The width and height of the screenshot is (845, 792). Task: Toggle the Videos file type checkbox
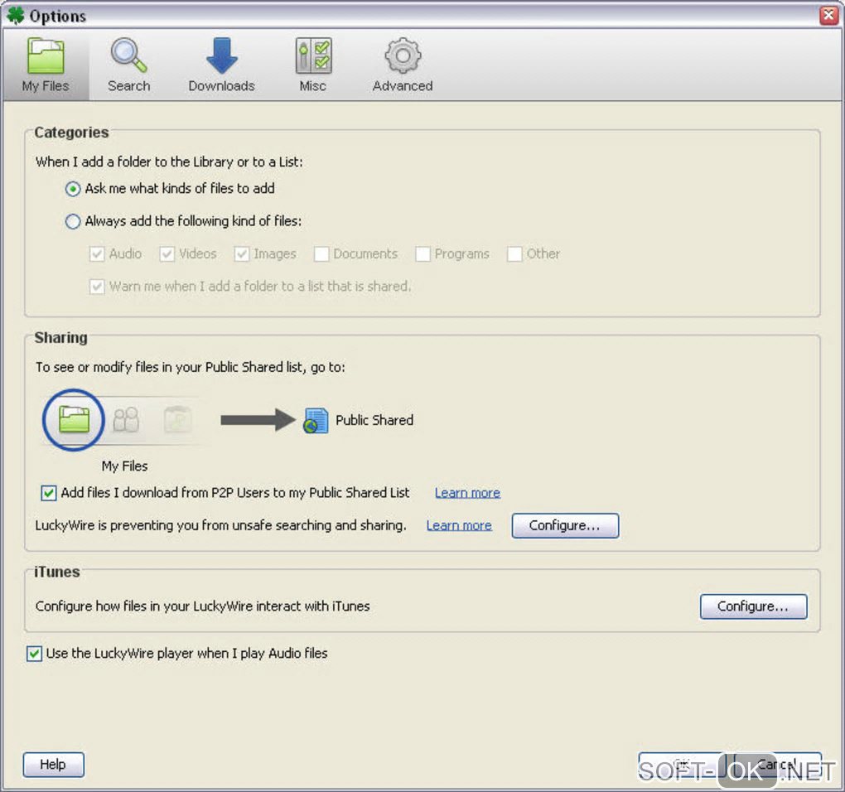tap(167, 254)
